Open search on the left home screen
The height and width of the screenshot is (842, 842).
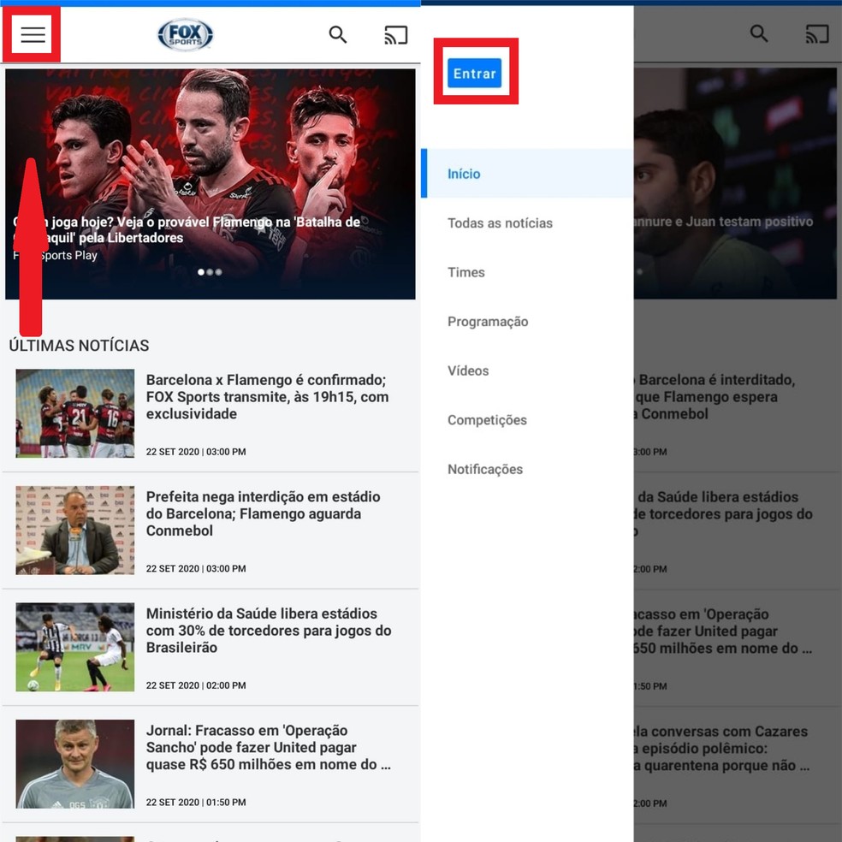338,35
